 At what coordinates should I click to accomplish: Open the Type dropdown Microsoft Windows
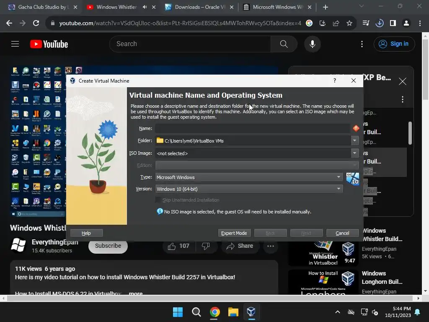[x=249, y=177]
